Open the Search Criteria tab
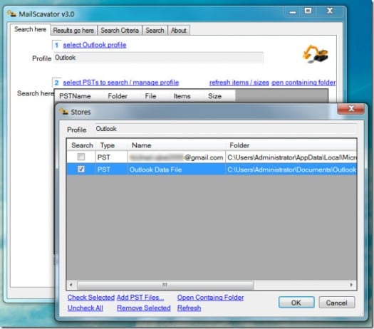 coord(120,31)
